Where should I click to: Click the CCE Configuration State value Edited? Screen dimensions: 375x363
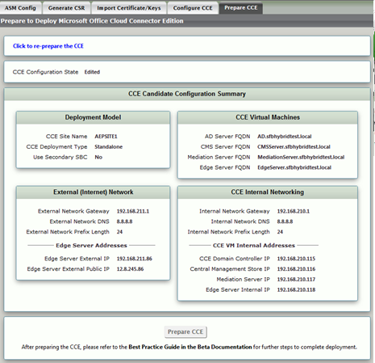tap(92, 72)
